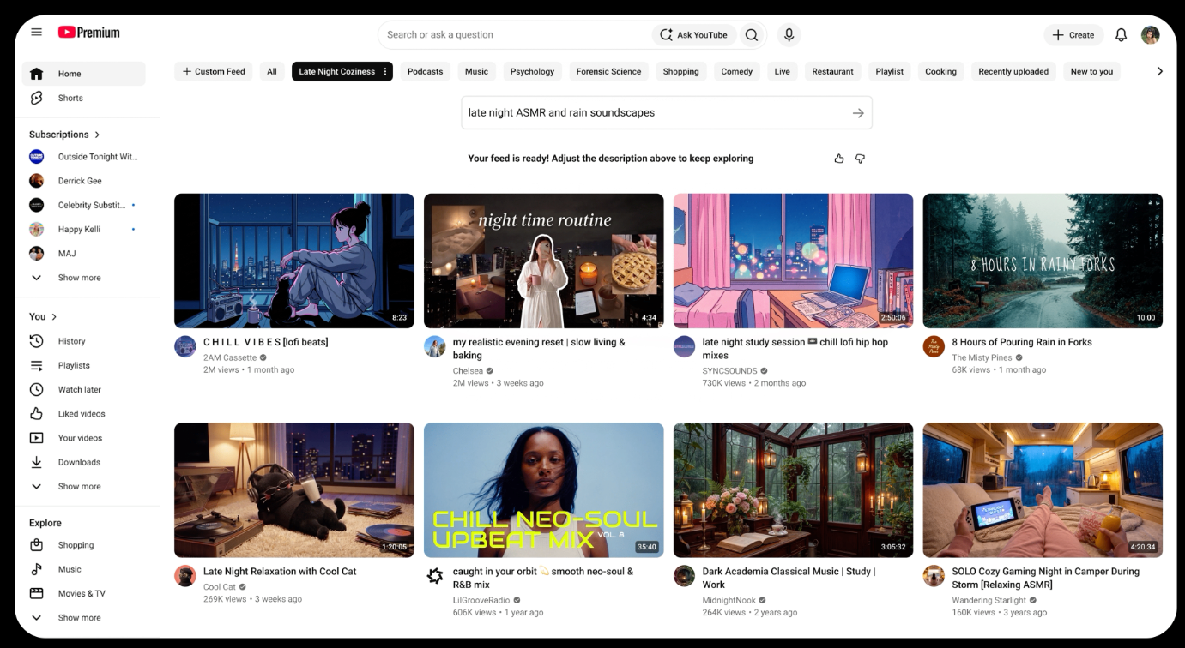Submit feed description with arrow icon
The width and height of the screenshot is (1185, 648).
pyautogui.click(x=858, y=113)
